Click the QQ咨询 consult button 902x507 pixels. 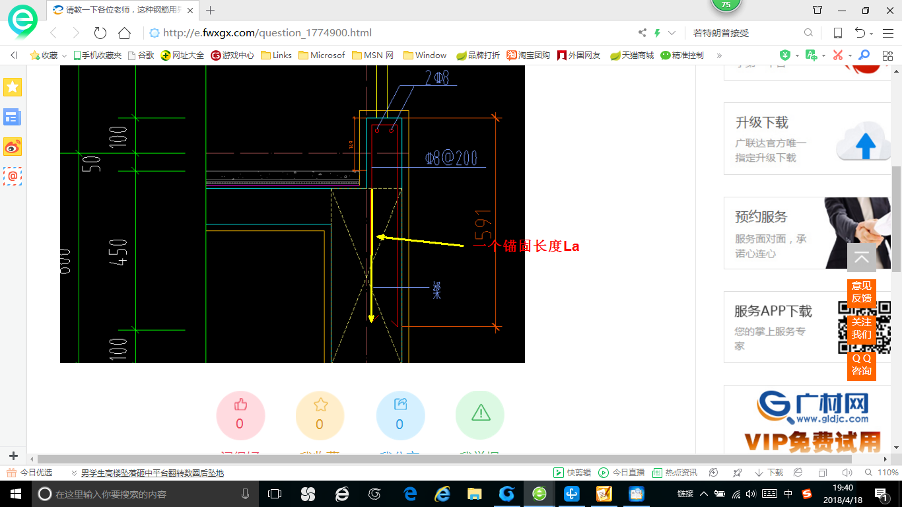(x=862, y=365)
